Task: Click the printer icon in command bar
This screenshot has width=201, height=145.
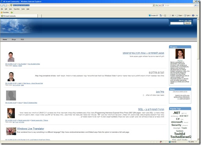Action: click(x=173, y=15)
